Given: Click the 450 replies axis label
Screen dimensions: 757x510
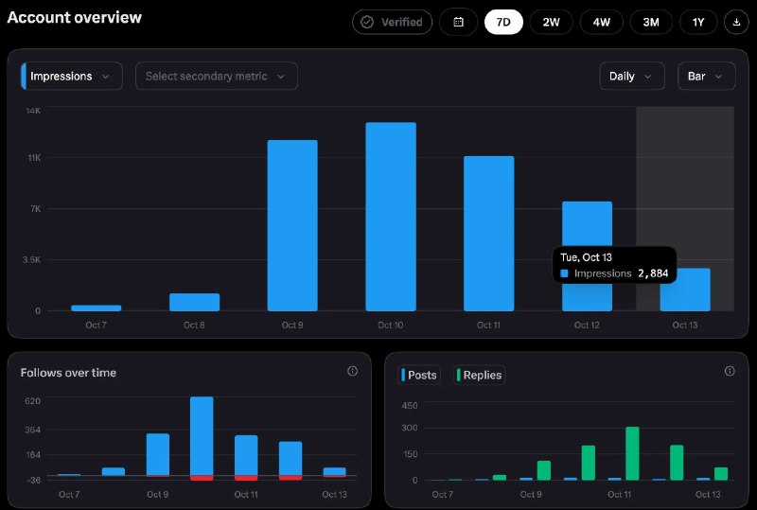Looking at the screenshot, I should [410, 406].
